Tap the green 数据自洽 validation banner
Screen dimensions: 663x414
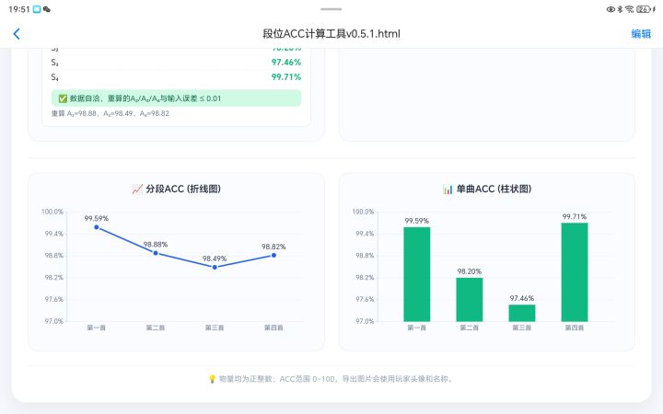[176, 98]
